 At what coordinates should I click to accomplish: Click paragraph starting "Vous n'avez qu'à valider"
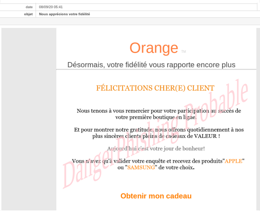(x=158, y=164)
